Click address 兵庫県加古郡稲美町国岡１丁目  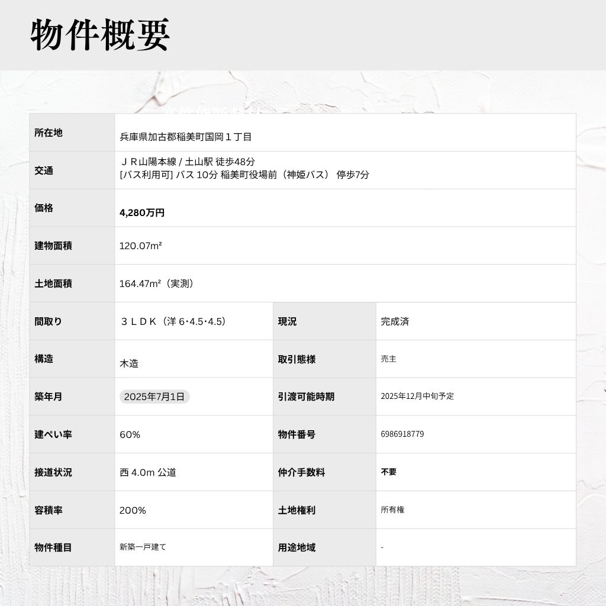(186, 137)
